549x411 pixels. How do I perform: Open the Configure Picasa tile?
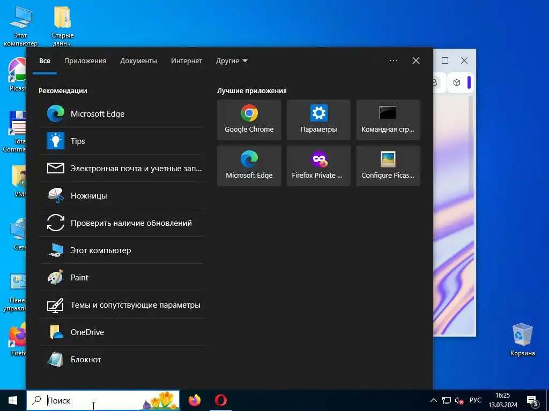click(388, 166)
